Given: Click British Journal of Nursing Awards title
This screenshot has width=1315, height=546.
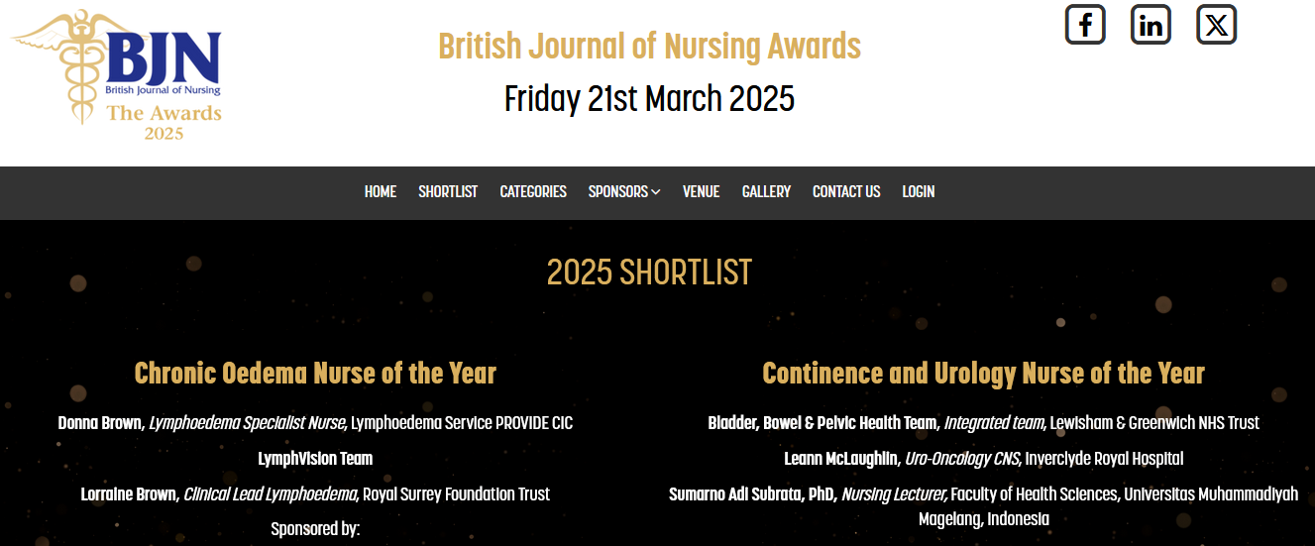Looking at the screenshot, I should tap(649, 47).
